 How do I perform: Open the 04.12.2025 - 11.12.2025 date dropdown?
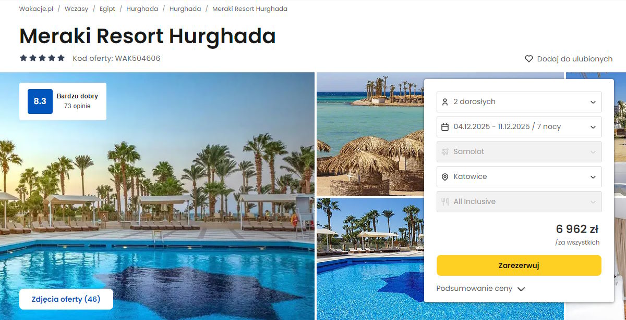pyautogui.click(x=519, y=127)
